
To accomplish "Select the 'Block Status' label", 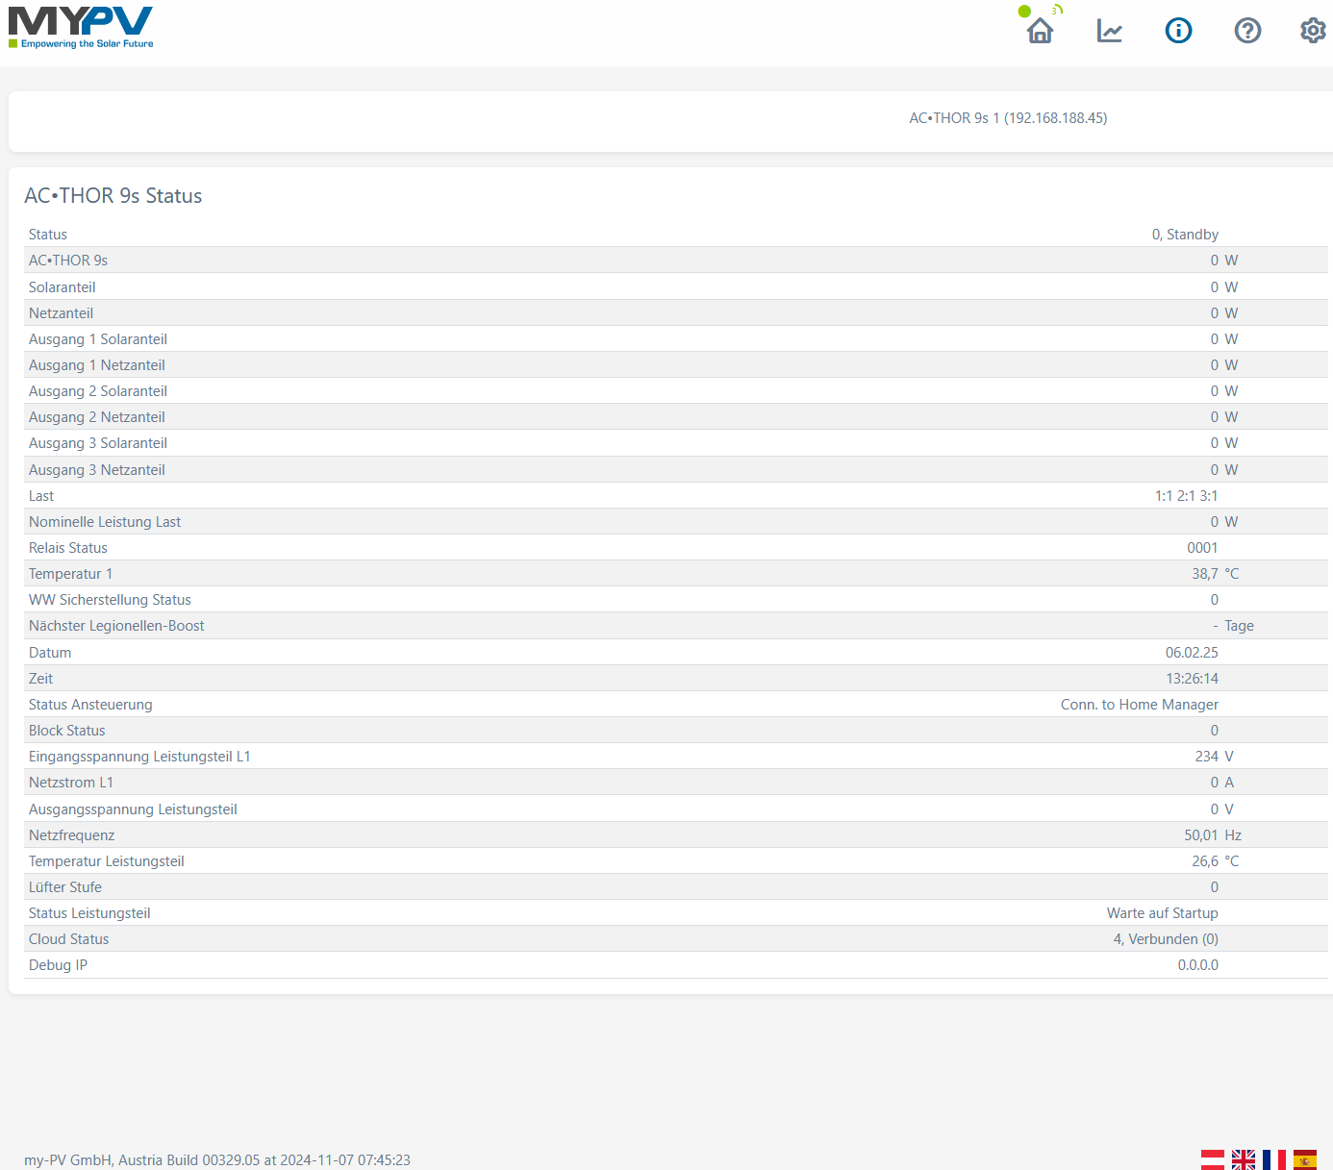I will click(x=67, y=731).
